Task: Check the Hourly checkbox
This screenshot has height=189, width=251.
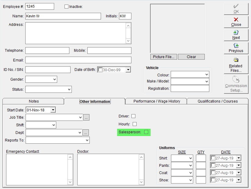Action: click(134, 124)
